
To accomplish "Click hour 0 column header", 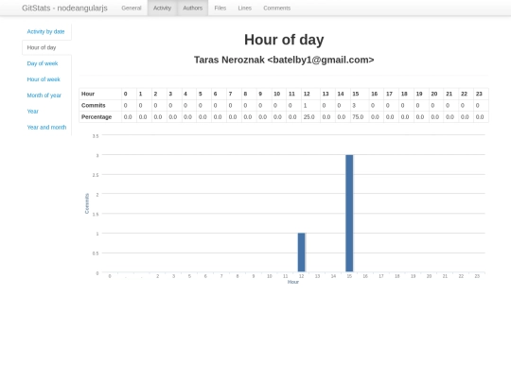I will pos(129,94).
